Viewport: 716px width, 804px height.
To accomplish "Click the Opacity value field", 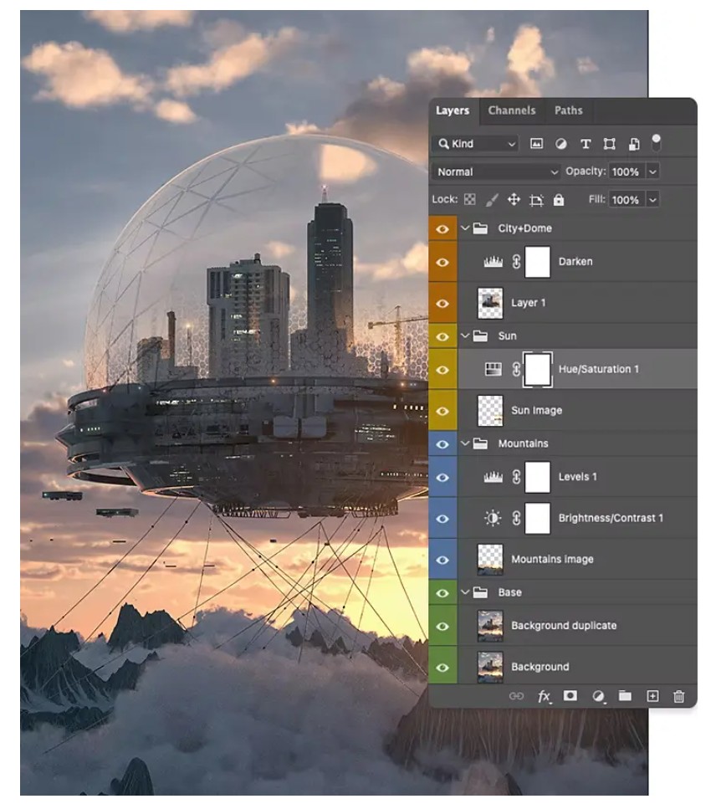I will click(626, 172).
